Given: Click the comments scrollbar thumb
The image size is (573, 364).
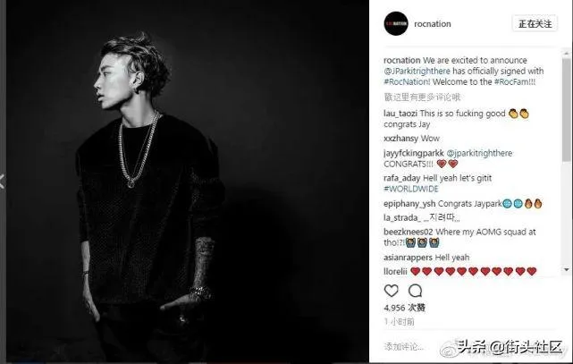Looking at the screenshot, I should [566, 110].
